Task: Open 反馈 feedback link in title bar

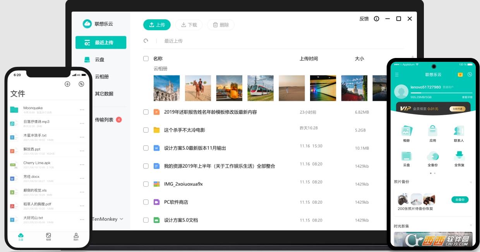Action: coord(364,19)
